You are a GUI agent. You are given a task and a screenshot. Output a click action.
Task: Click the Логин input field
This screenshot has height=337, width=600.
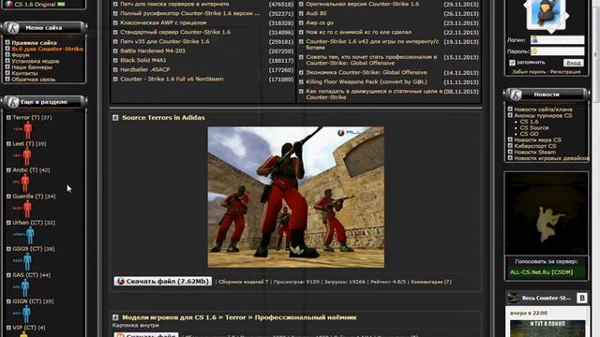pyautogui.click(x=557, y=39)
